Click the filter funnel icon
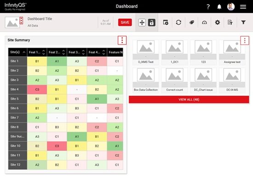Viewport: 253px width, 177px height. coord(243,22)
